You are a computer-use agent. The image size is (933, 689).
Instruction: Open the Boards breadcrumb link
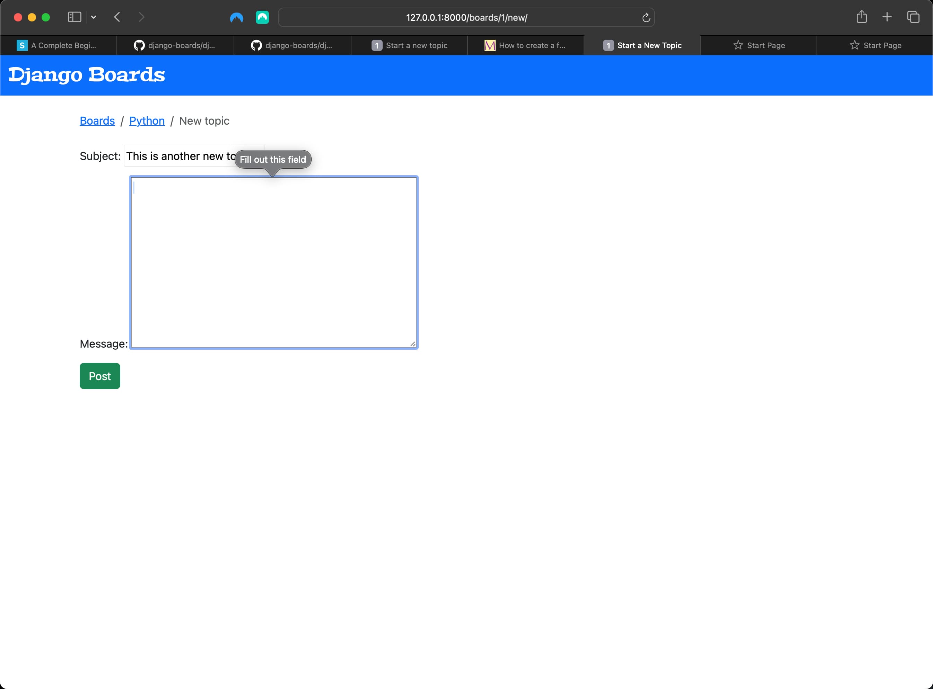[x=97, y=121]
